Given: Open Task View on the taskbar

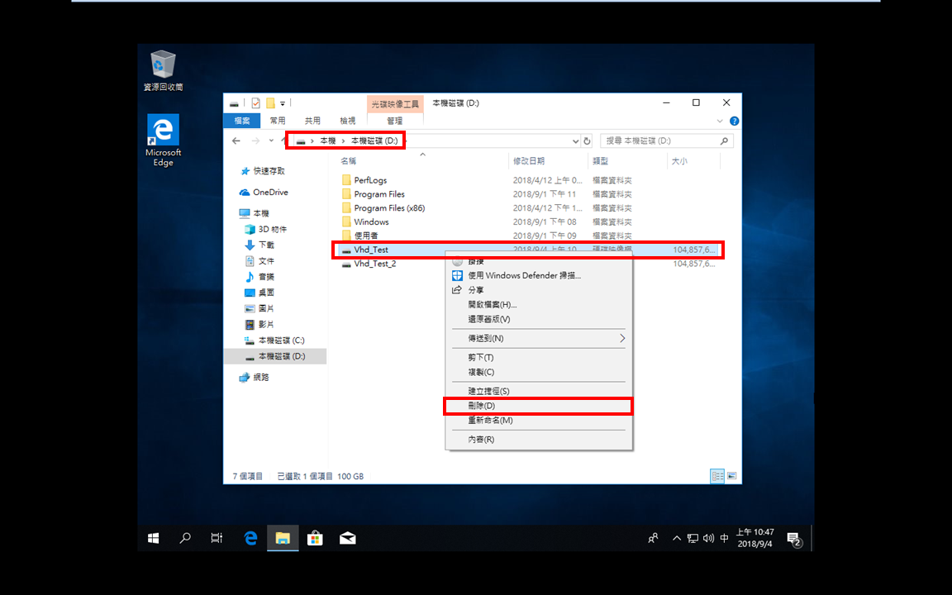Looking at the screenshot, I should pos(217,538).
